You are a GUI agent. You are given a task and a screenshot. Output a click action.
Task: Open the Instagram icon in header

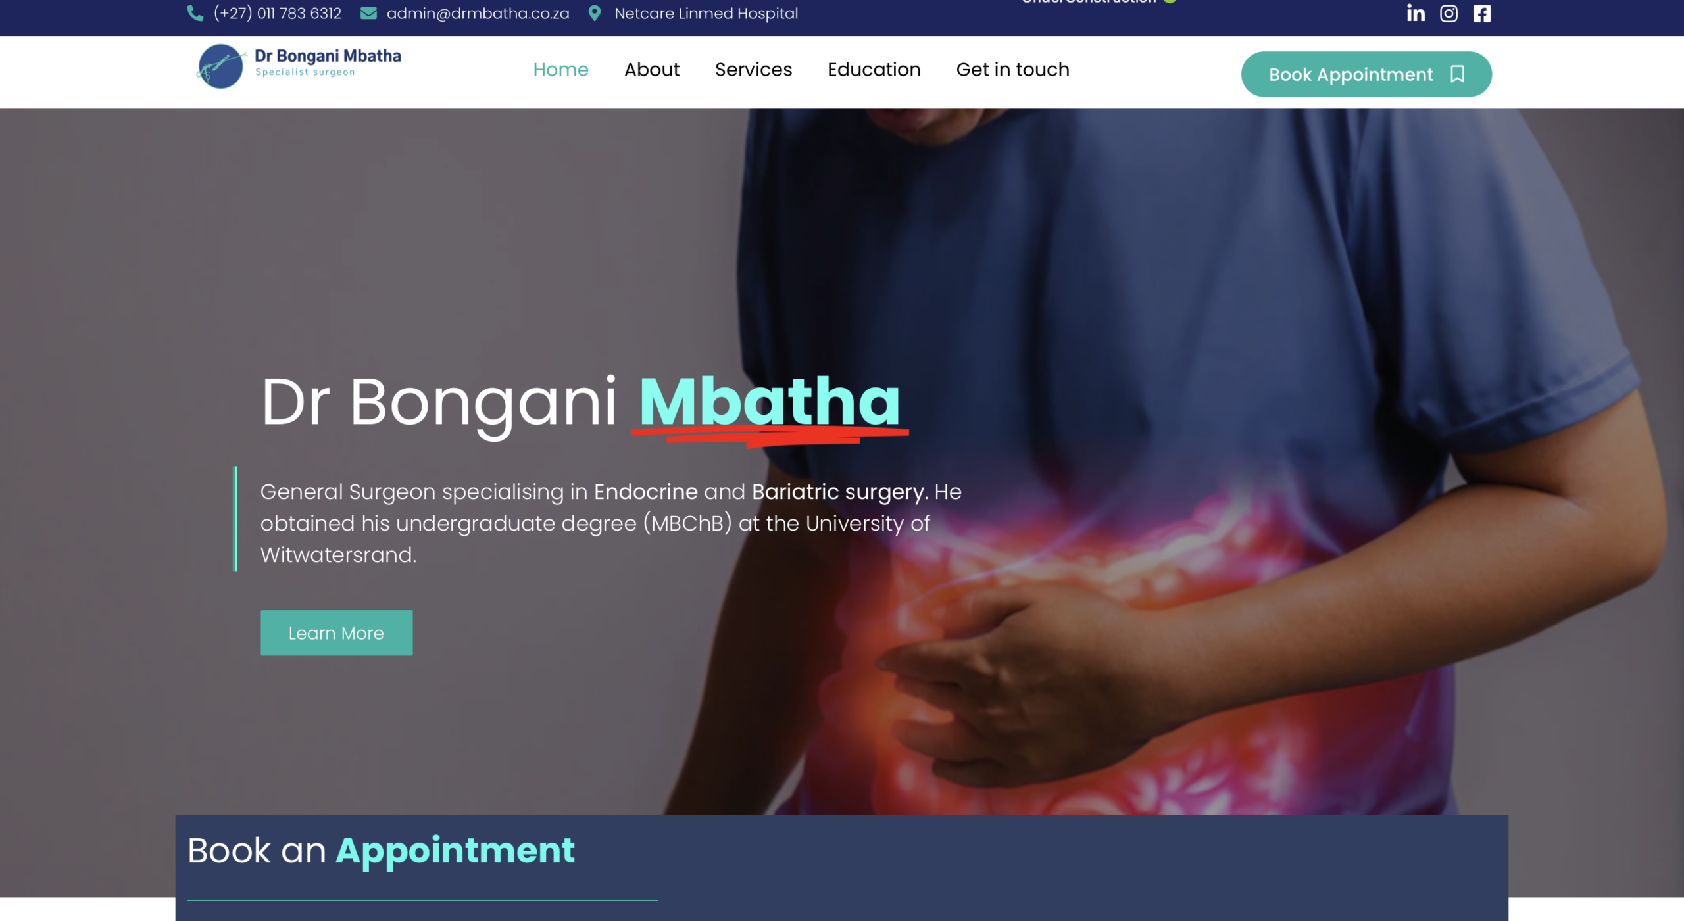point(1449,13)
